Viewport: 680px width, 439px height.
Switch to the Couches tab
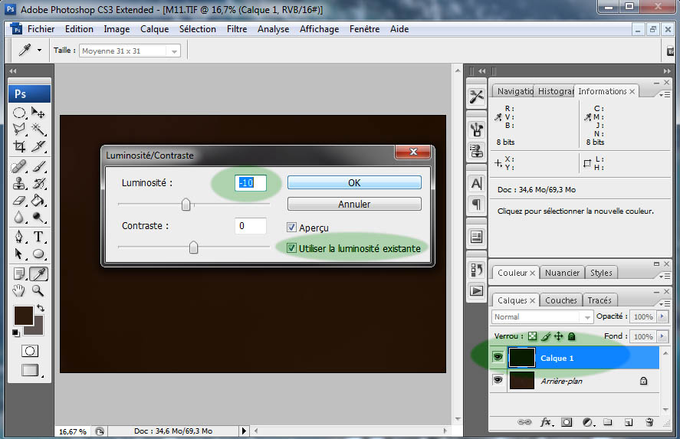point(560,300)
